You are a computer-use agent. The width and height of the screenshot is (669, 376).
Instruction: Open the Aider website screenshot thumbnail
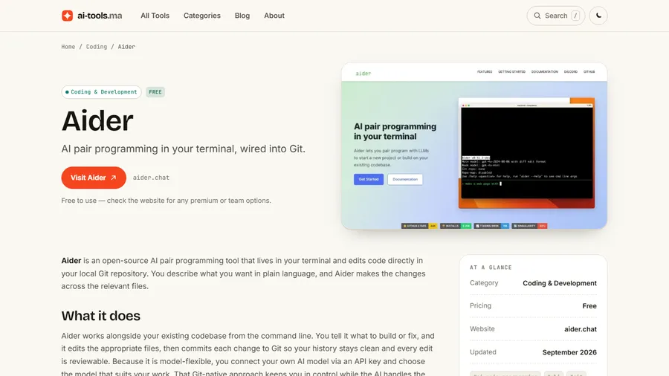[474, 146]
